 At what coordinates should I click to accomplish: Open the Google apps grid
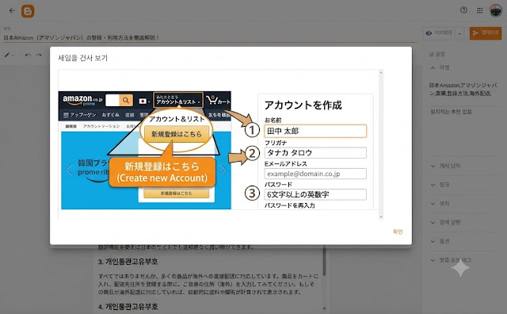pos(480,10)
